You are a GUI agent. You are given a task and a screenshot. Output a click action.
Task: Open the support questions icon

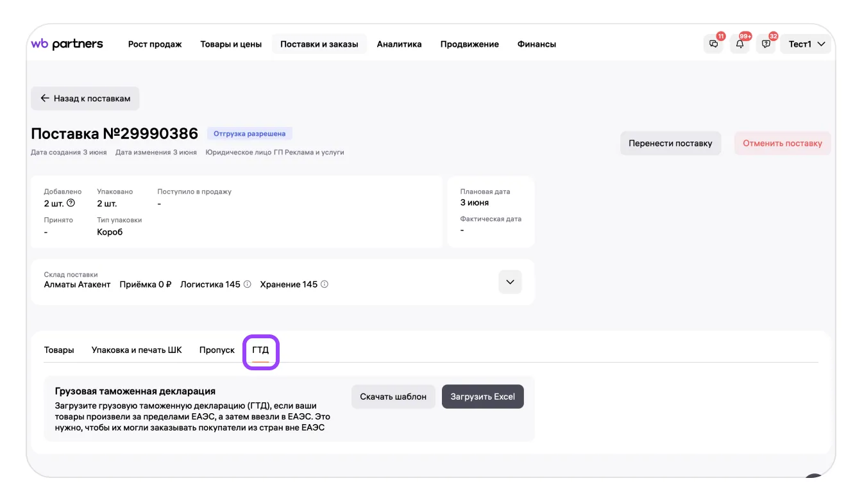[x=766, y=44]
